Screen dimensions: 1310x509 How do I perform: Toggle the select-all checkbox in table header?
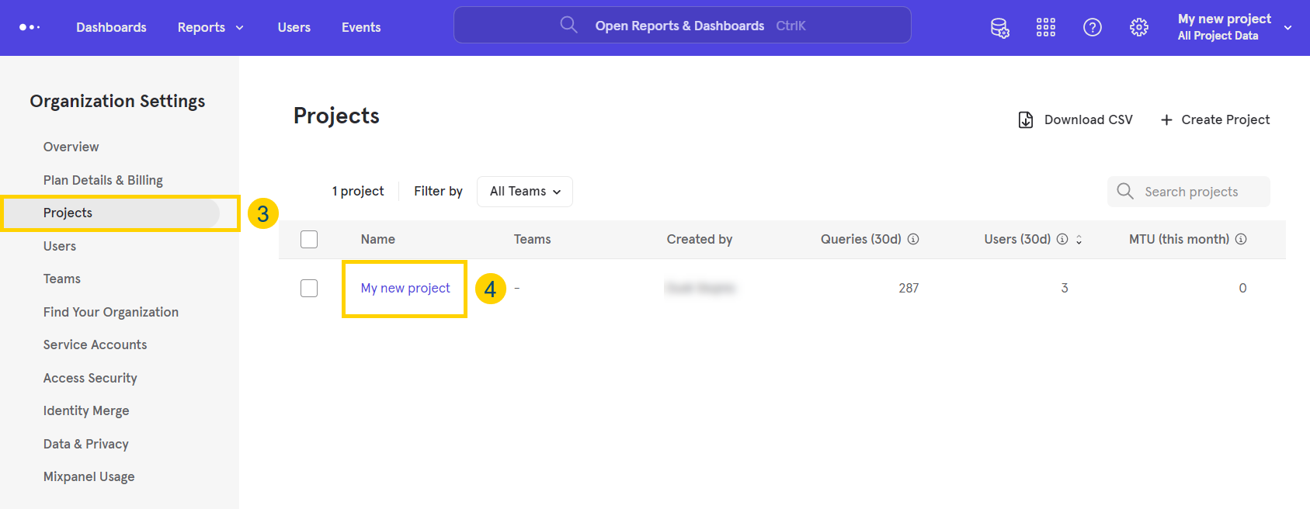(309, 239)
